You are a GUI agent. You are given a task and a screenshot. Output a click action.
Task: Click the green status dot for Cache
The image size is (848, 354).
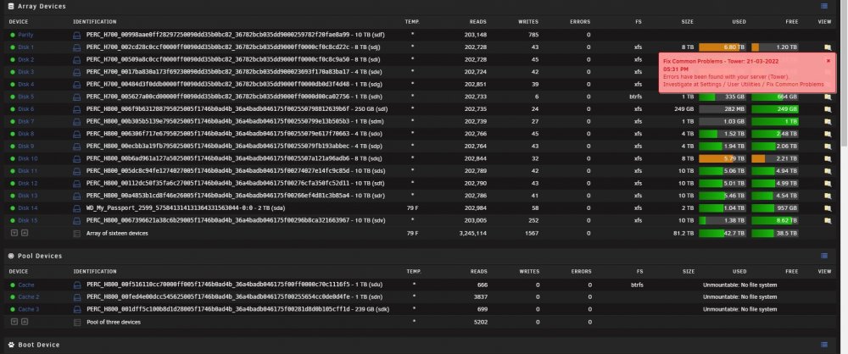pos(13,285)
